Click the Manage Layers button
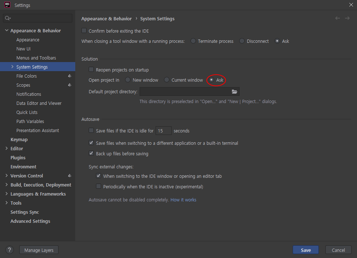The height and width of the screenshot is (258, 357). coord(39,250)
